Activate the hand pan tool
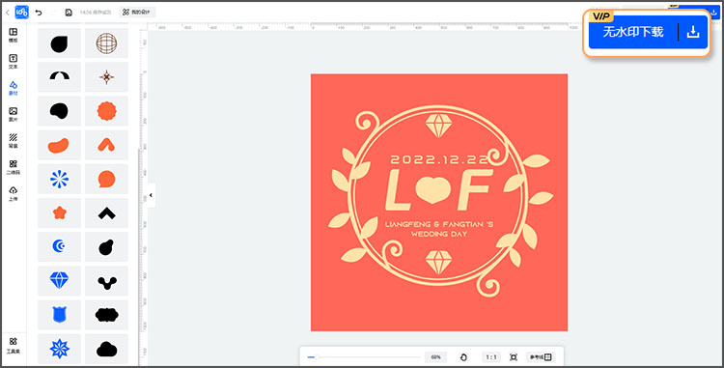The width and height of the screenshot is (724, 368). [x=463, y=357]
